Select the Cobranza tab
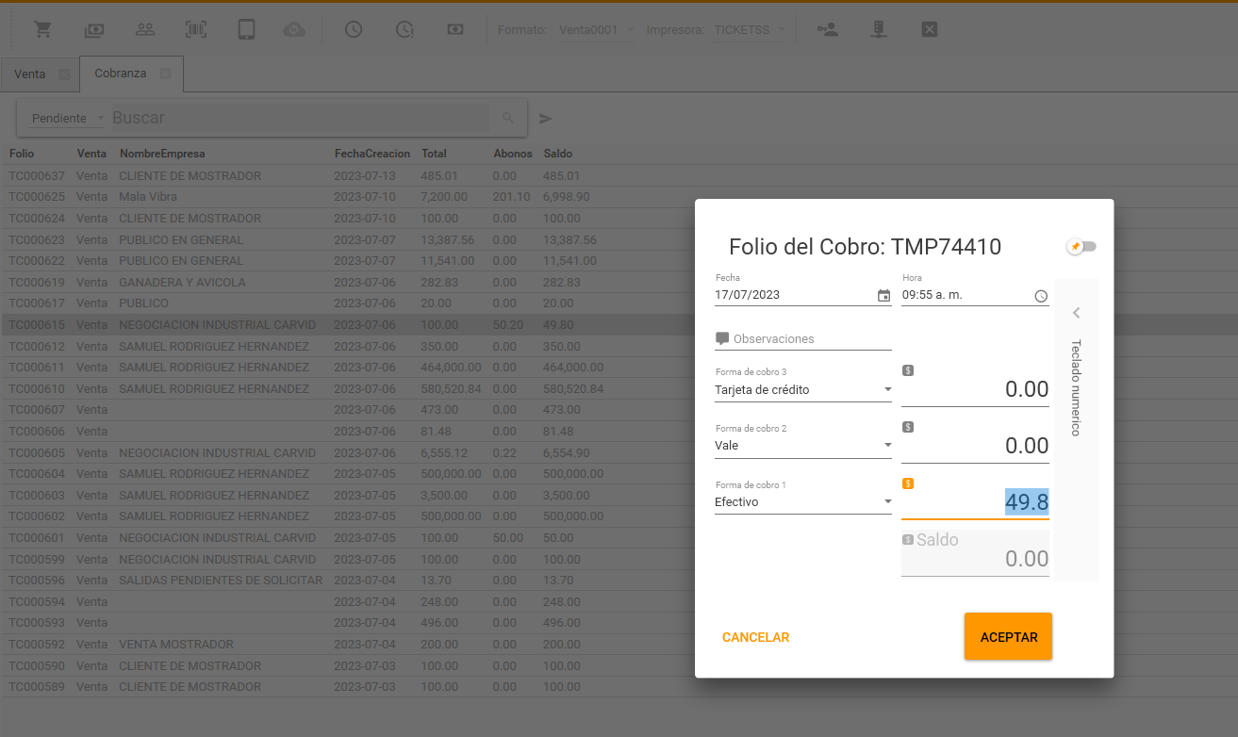This screenshot has width=1238, height=737. (121, 74)
